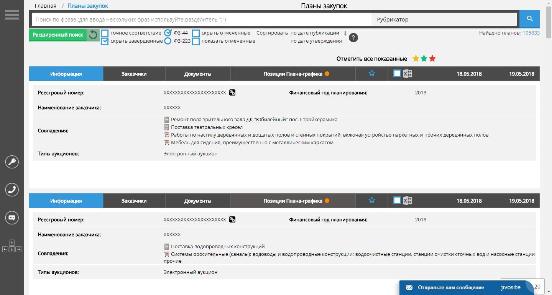The height and width of the screenshot is (295, 552).
Task: Click the Системы оросительные (каналы) match text
Action: pyautogui.click(x=349, y=257)
